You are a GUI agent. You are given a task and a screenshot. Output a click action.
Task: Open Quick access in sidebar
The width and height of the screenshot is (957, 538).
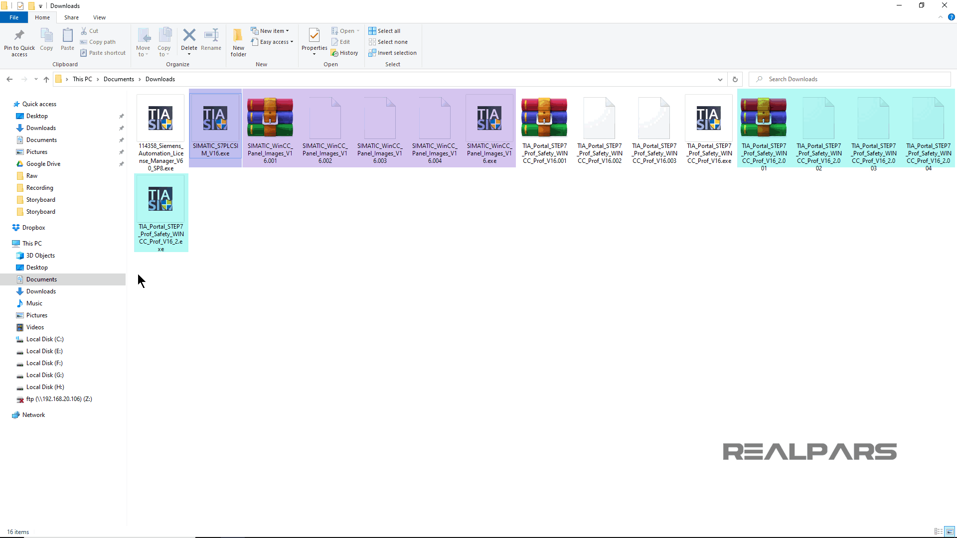(x=39, y=104)
